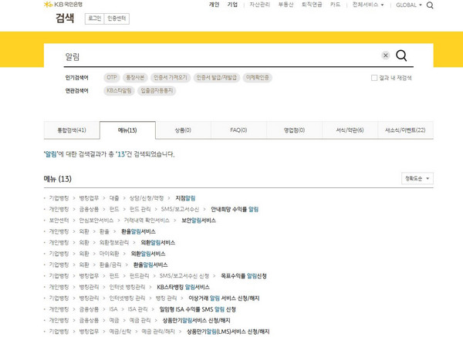This screenshot has height=337, width=463.
Task: Clear the search field with X icon
Action: point(385,56)
